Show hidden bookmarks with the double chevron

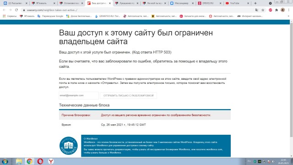[288, 16]
